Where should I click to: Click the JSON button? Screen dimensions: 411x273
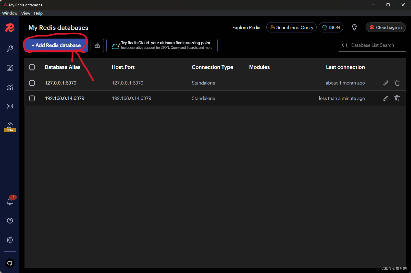coord(331,27)
